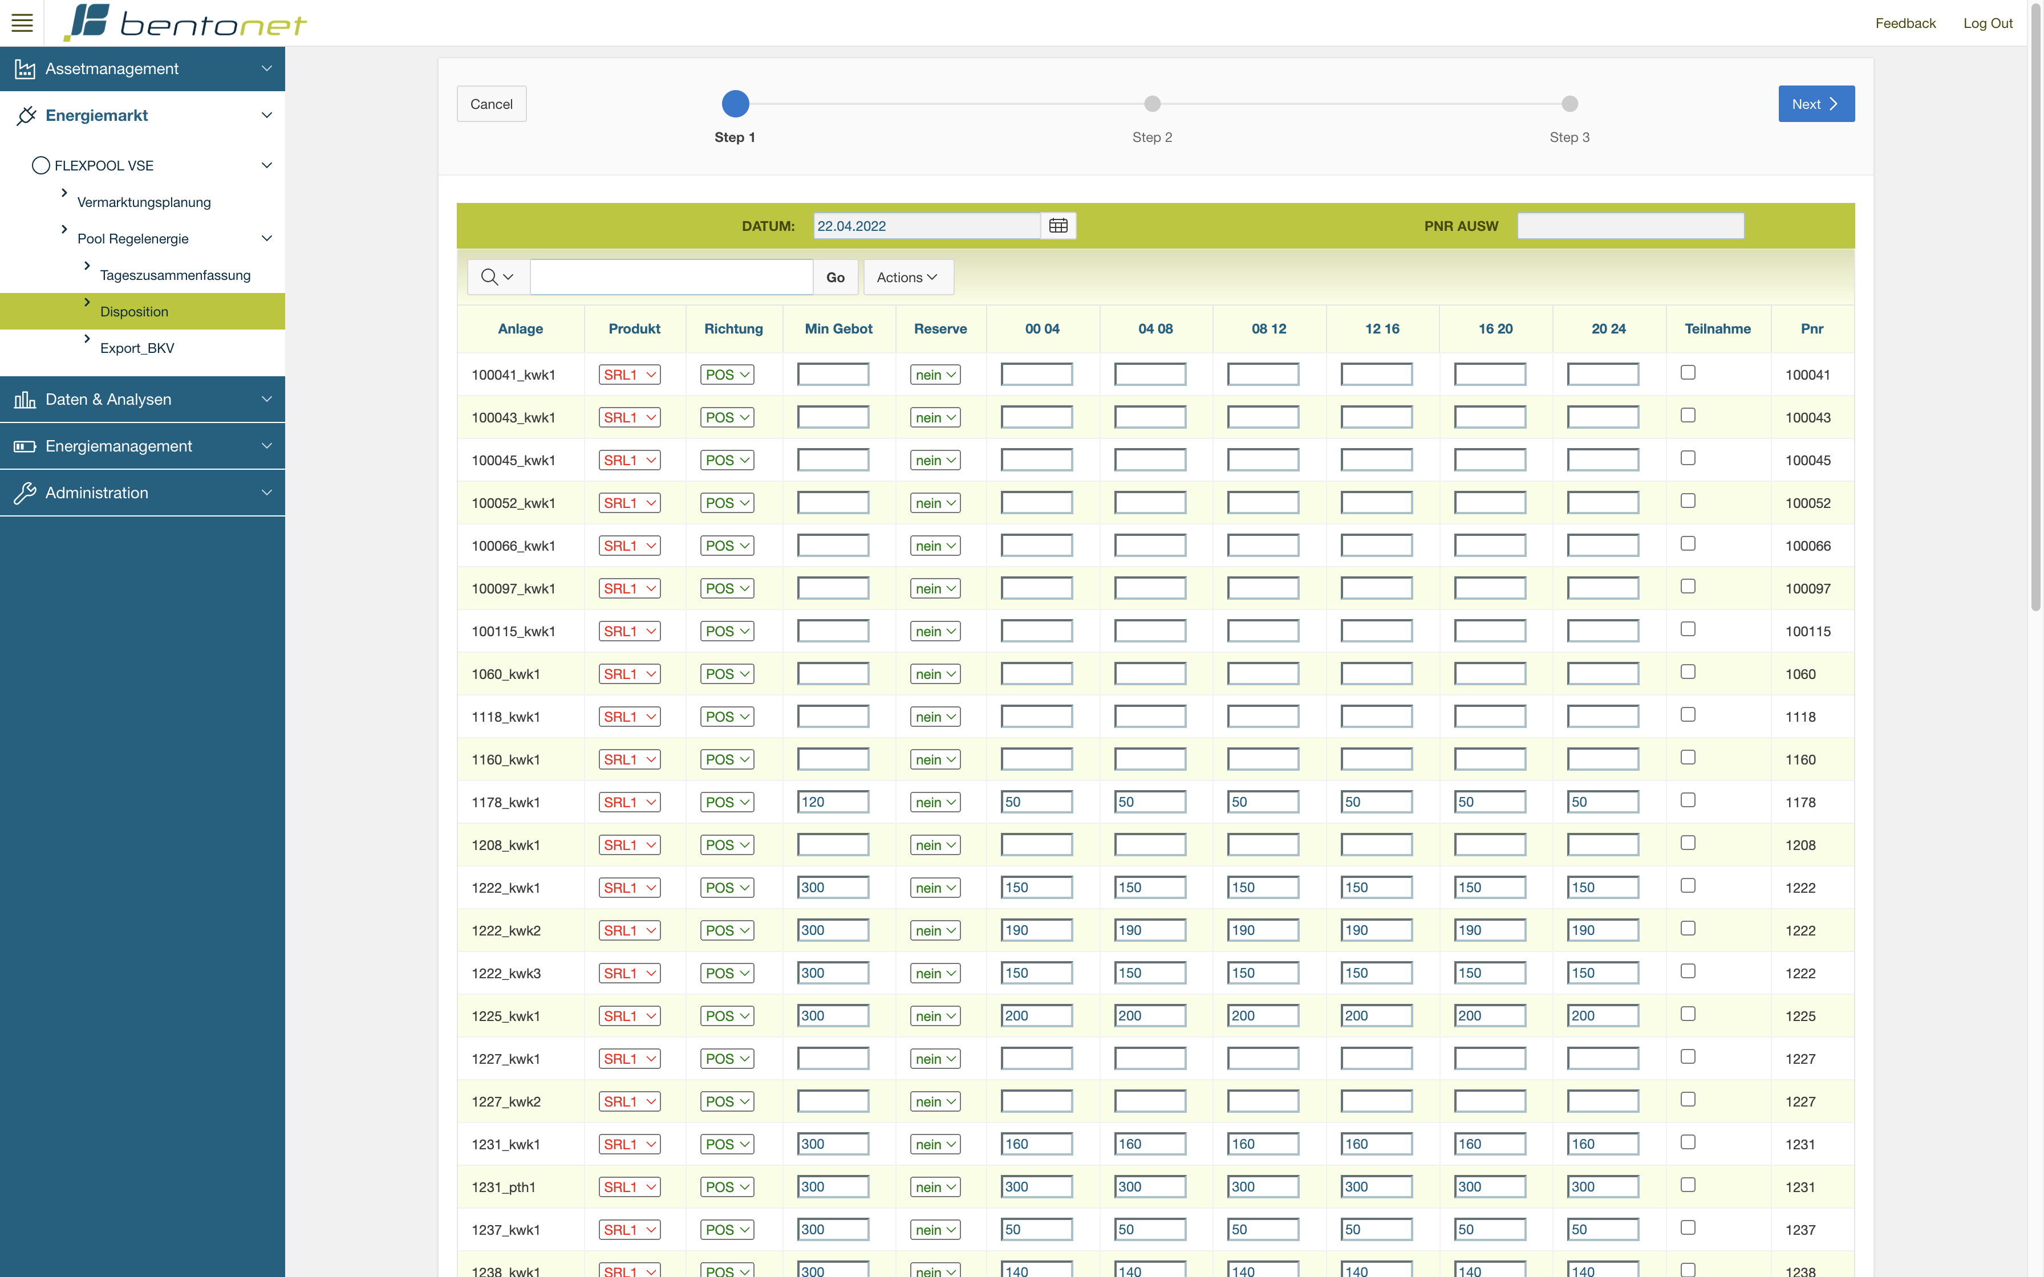The height and width of the screenshot is (1277, 2044).
Task: Collapse the FLEXPOOL VSE chevron
Action: 267,165
